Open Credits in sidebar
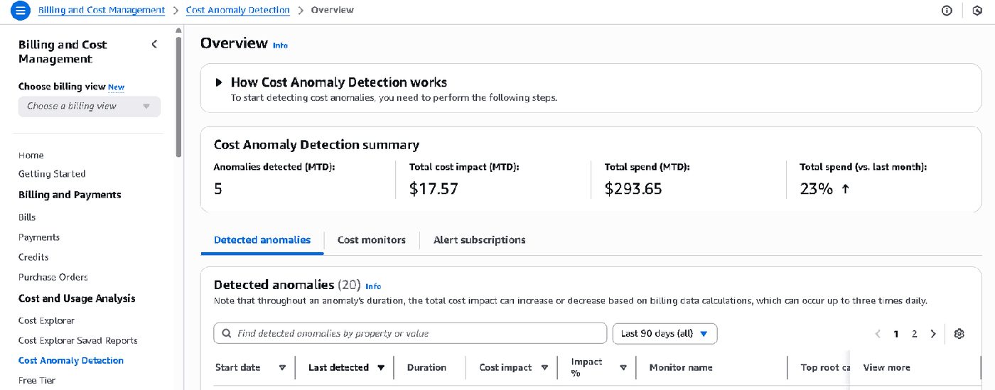Image resolution: width=995 pixels, height=390 pixels. click(x=33, y=257)
